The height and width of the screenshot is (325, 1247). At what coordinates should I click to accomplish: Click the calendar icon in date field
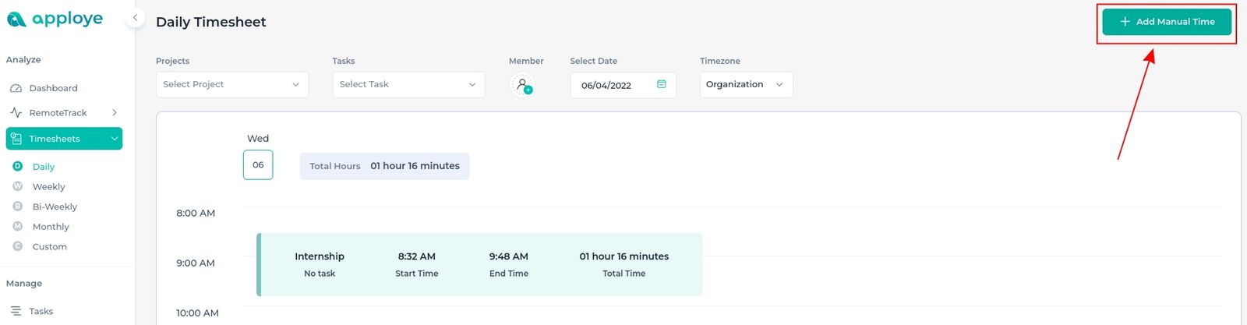click(661, 84)
